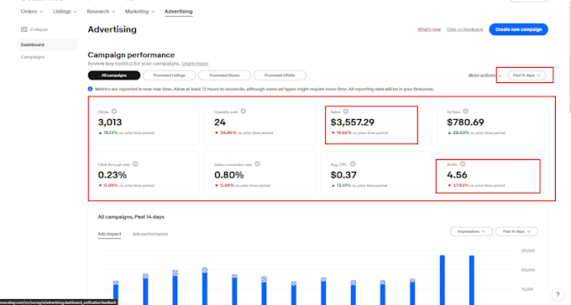Select the Promoted Stores filter

pos(224,75)
